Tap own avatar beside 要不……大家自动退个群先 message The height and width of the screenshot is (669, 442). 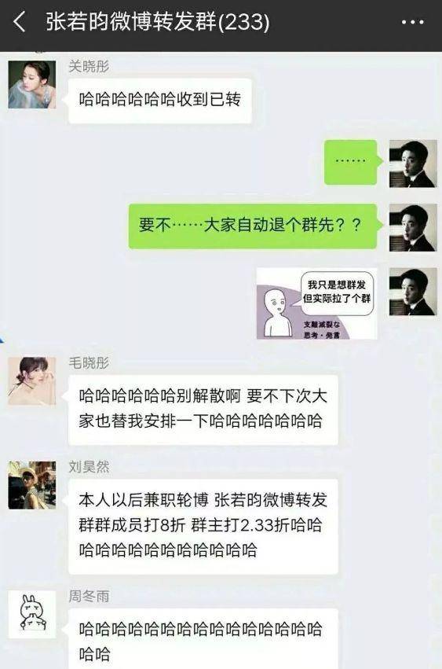(413, 228)
